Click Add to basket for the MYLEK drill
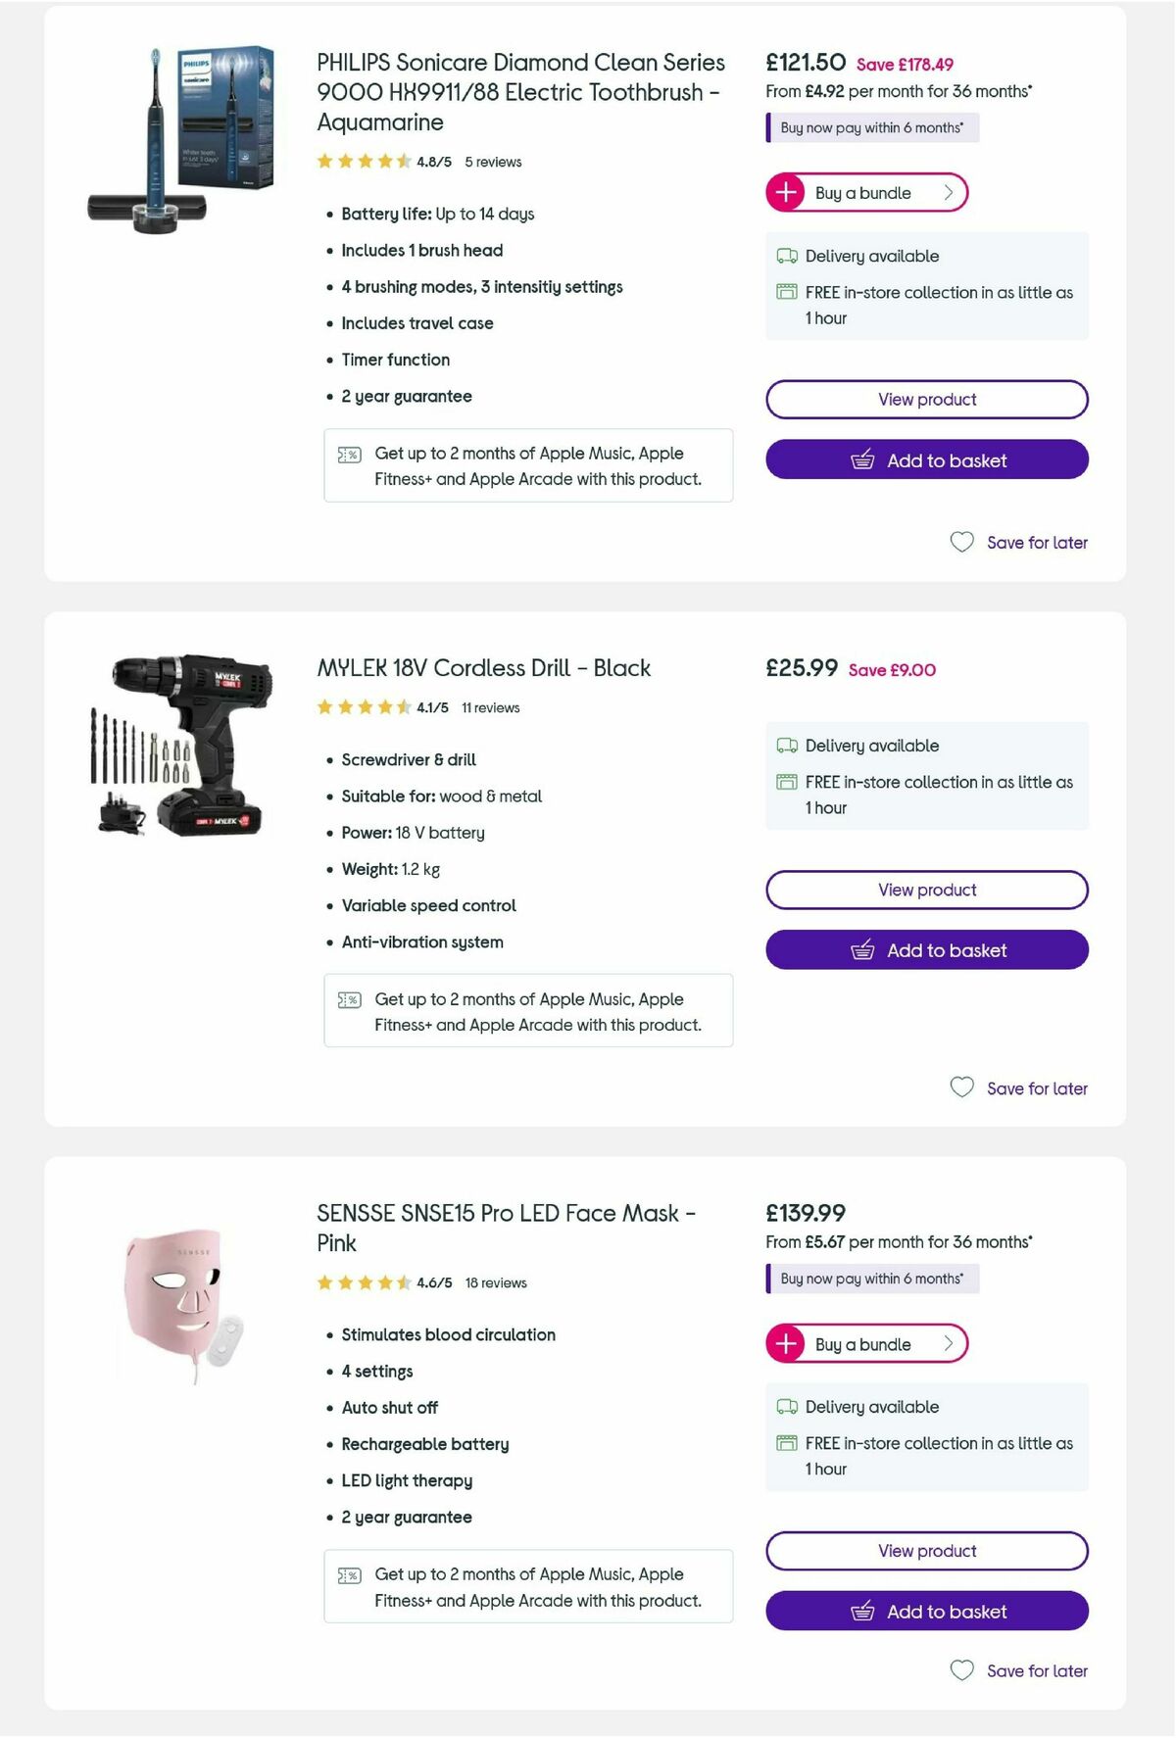 tap(926, 949)
